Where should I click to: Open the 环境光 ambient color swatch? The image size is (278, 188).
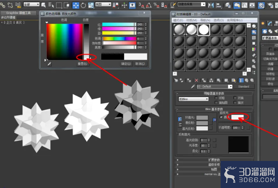tap(202, 117)
